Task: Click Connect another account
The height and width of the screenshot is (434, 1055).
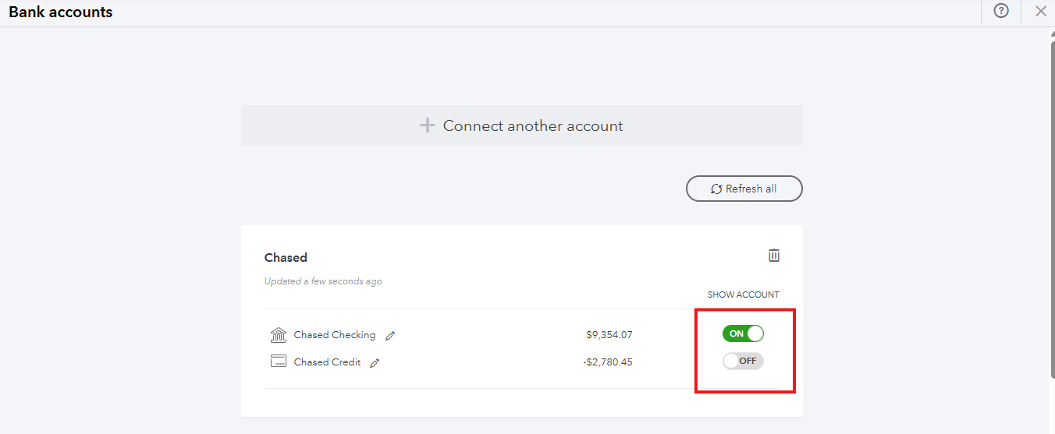Action: (521, 125)
